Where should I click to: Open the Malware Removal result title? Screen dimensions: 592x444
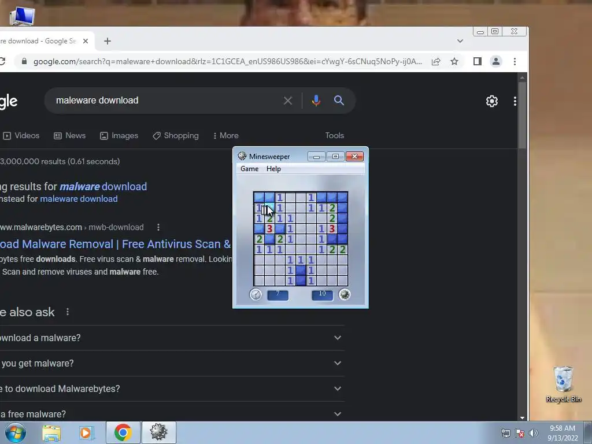(x=115, y=244)
